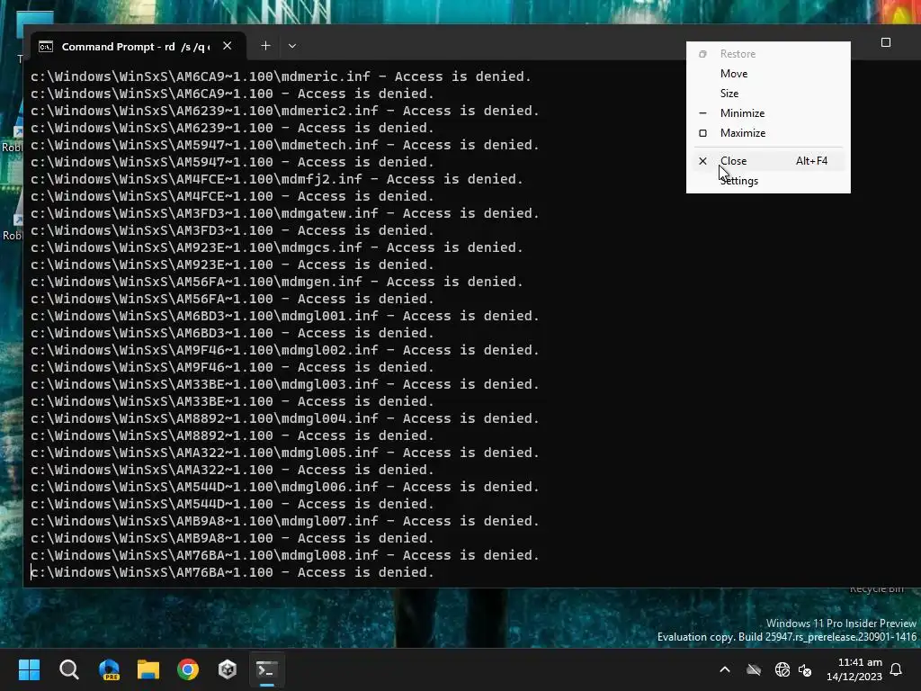Choose Size from the context menu

click(x=768, y=94)
